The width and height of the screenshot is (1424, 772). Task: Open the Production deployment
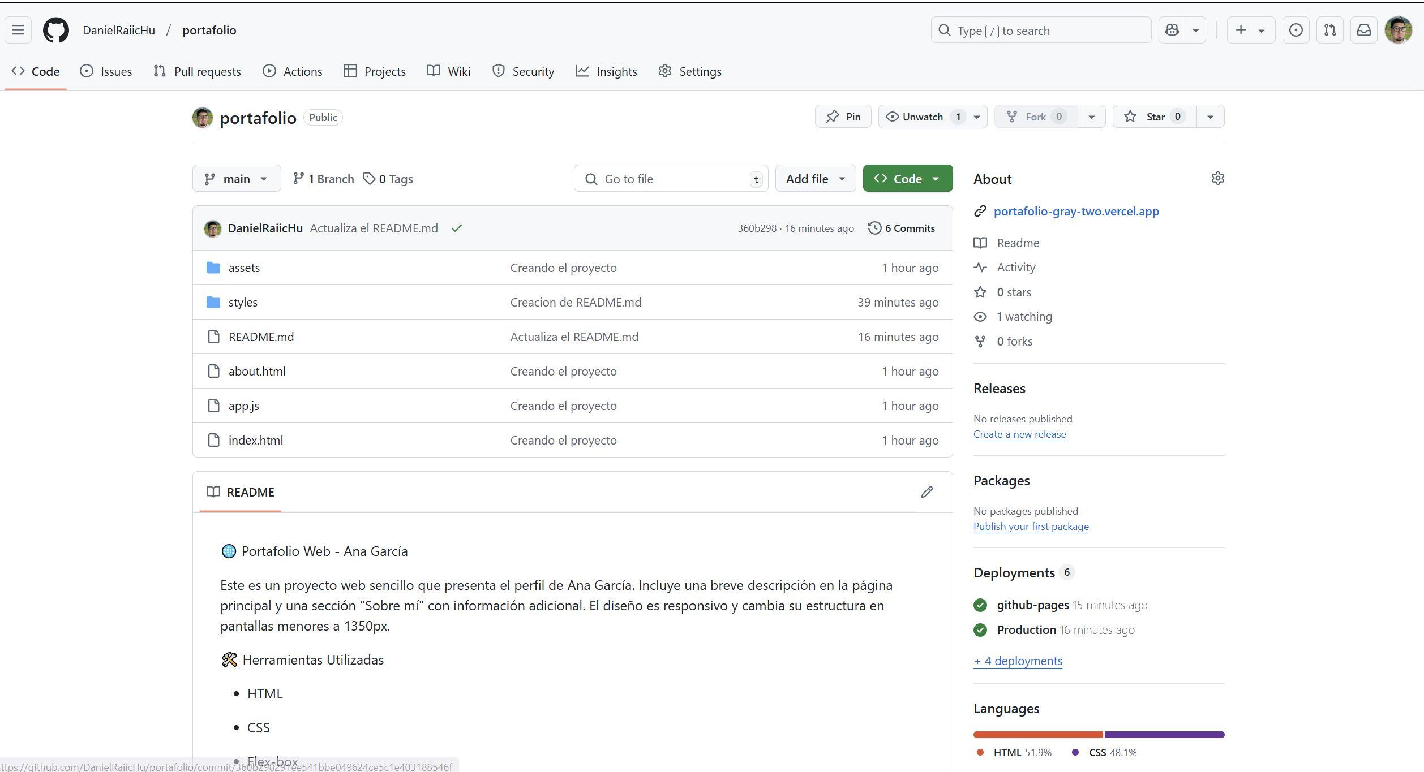pyautogui.click(x=1026, y=630)
